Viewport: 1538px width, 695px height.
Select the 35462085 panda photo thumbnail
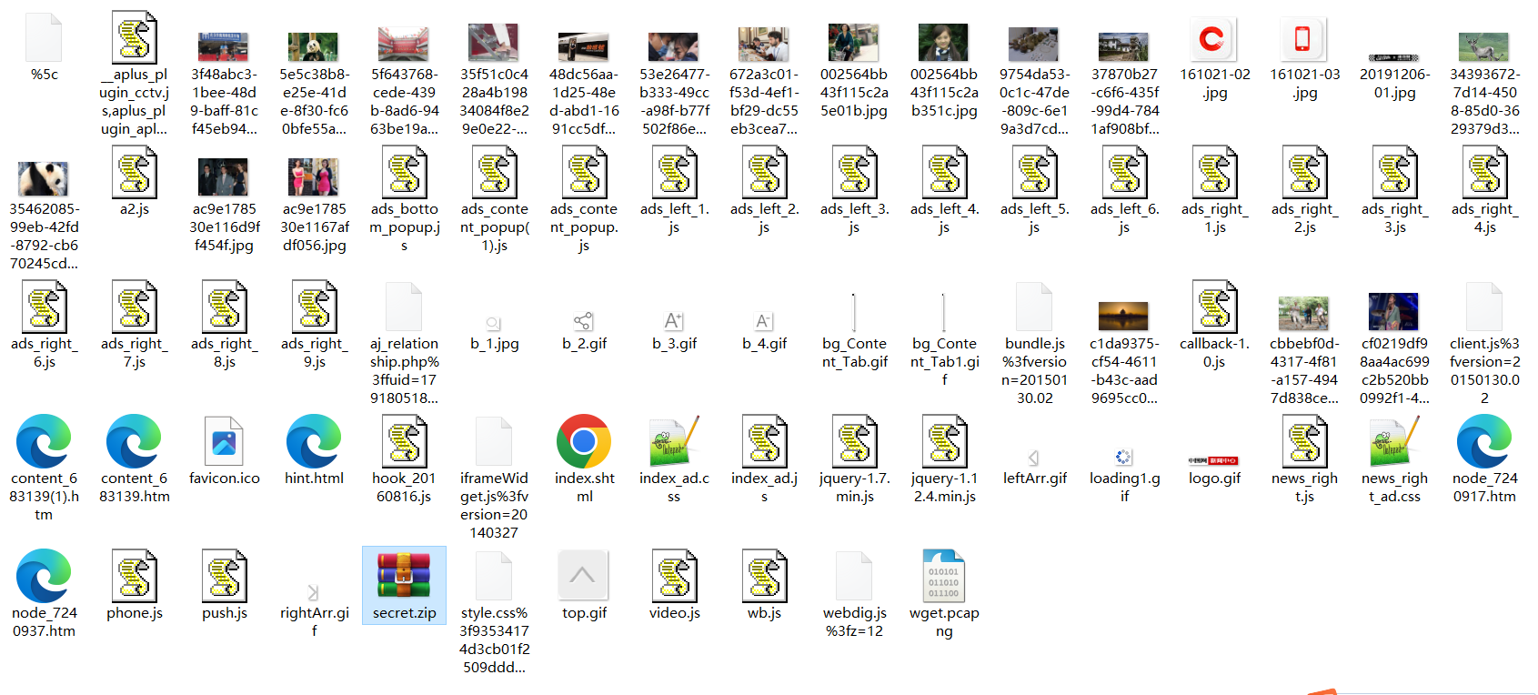point(44,179)
